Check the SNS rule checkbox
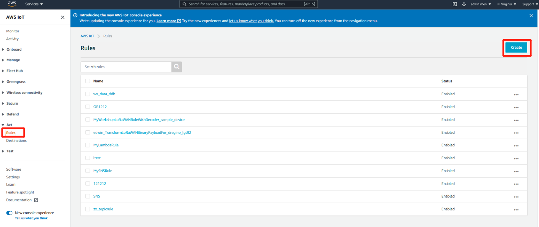This screenshot has width=539, height=227. click(88, 196)
